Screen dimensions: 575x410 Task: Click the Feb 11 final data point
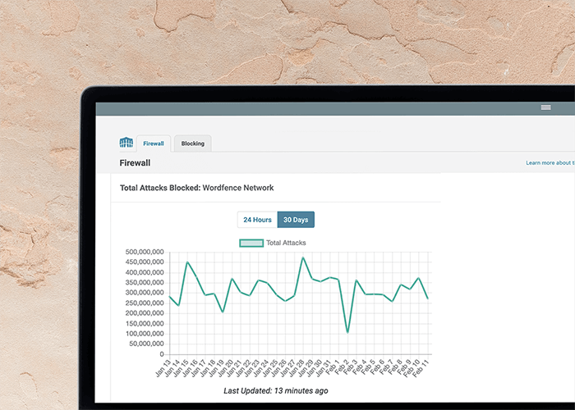tap(427, 298)
